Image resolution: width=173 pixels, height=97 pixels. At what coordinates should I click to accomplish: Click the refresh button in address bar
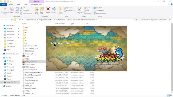(137, 20)
